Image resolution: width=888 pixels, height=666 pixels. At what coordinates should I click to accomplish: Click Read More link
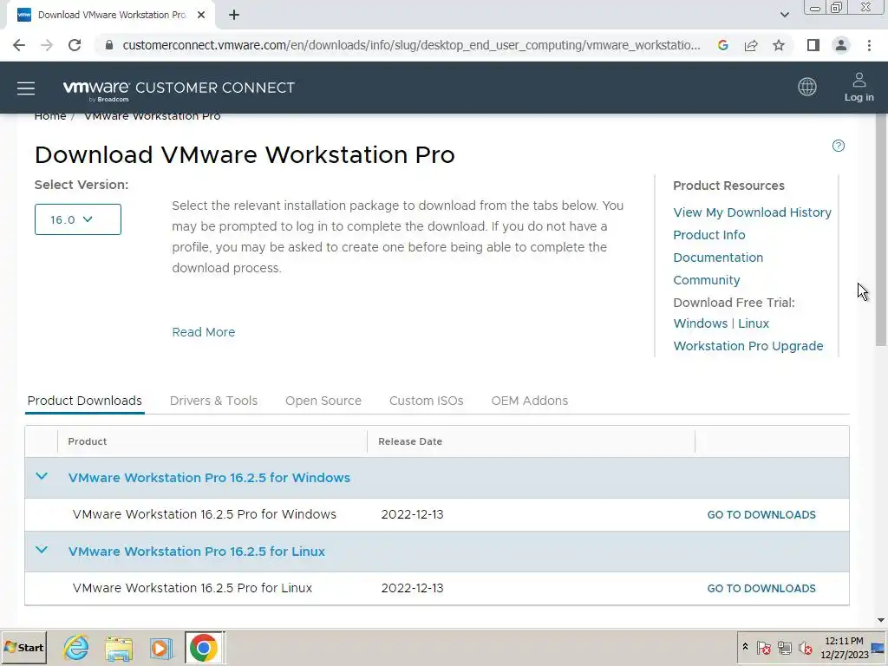point(203,332)
